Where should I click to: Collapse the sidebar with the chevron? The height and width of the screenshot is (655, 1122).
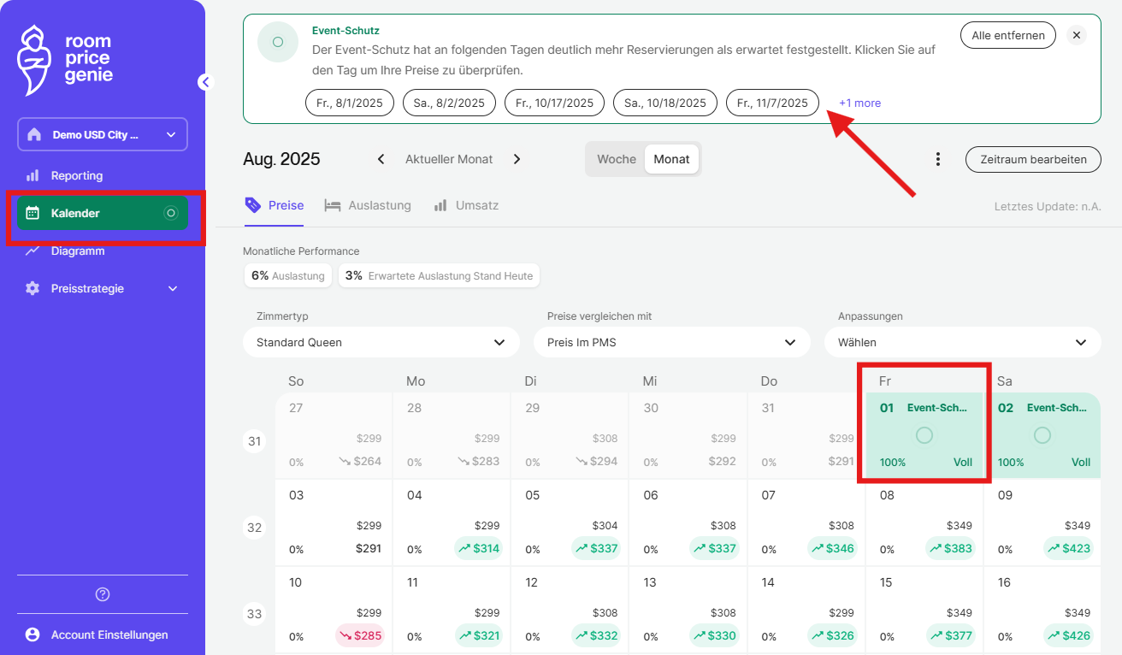(204, 82)
